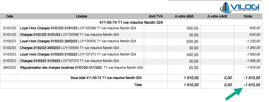This screenshot has width=269, height=102.
Task: Select account heading 411-50-74 T1 rue maurice flandin
Action: (131, 23)
